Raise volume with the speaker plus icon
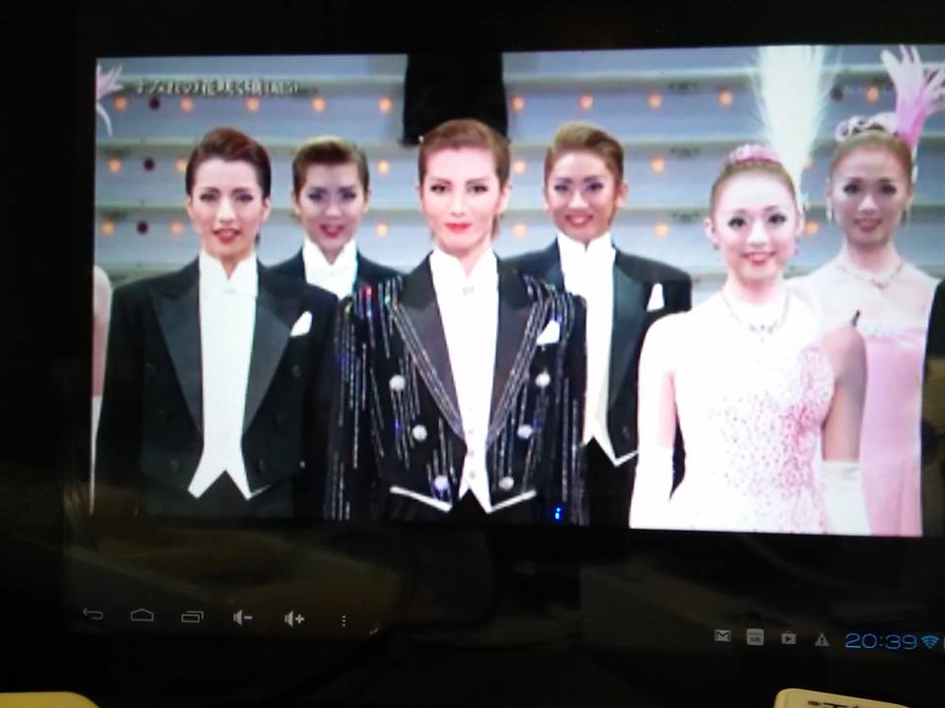The height and width of the screenshot is (708, 945). tap(293, 619)
